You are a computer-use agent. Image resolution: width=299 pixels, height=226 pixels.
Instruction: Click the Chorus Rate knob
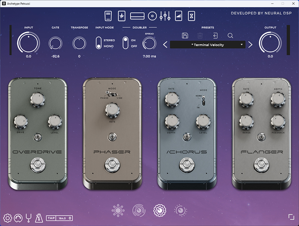click(172, 99)
